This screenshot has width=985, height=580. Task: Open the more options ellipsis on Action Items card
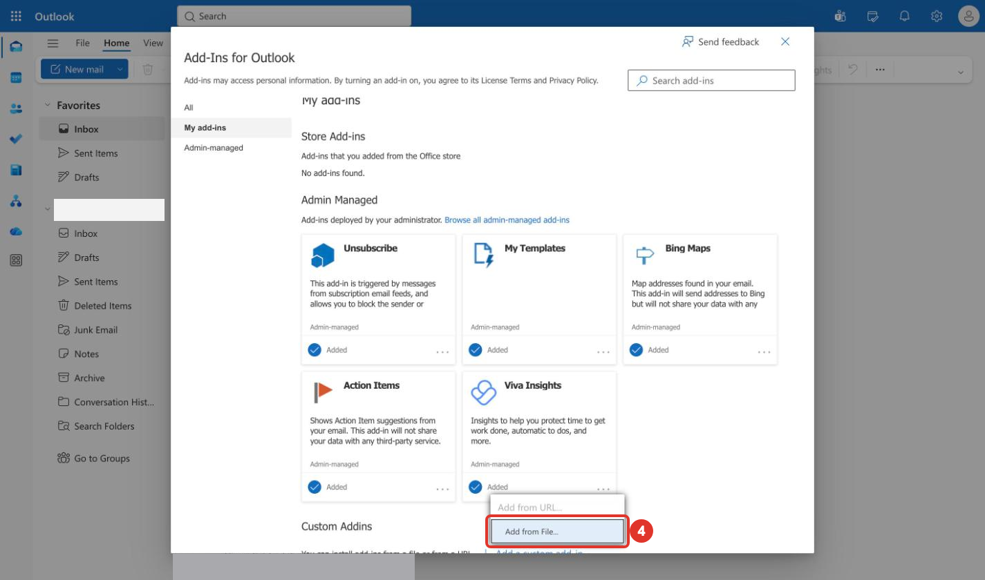pos(442,489)
